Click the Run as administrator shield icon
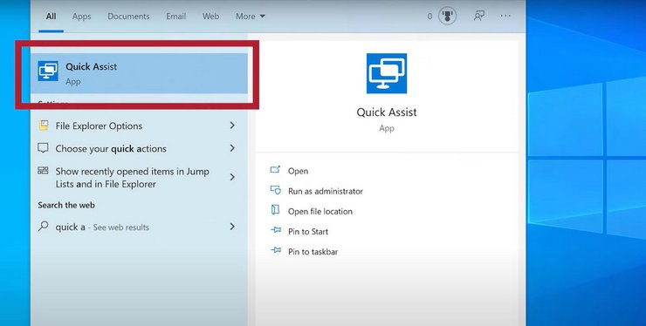 [x=275, y=190]
